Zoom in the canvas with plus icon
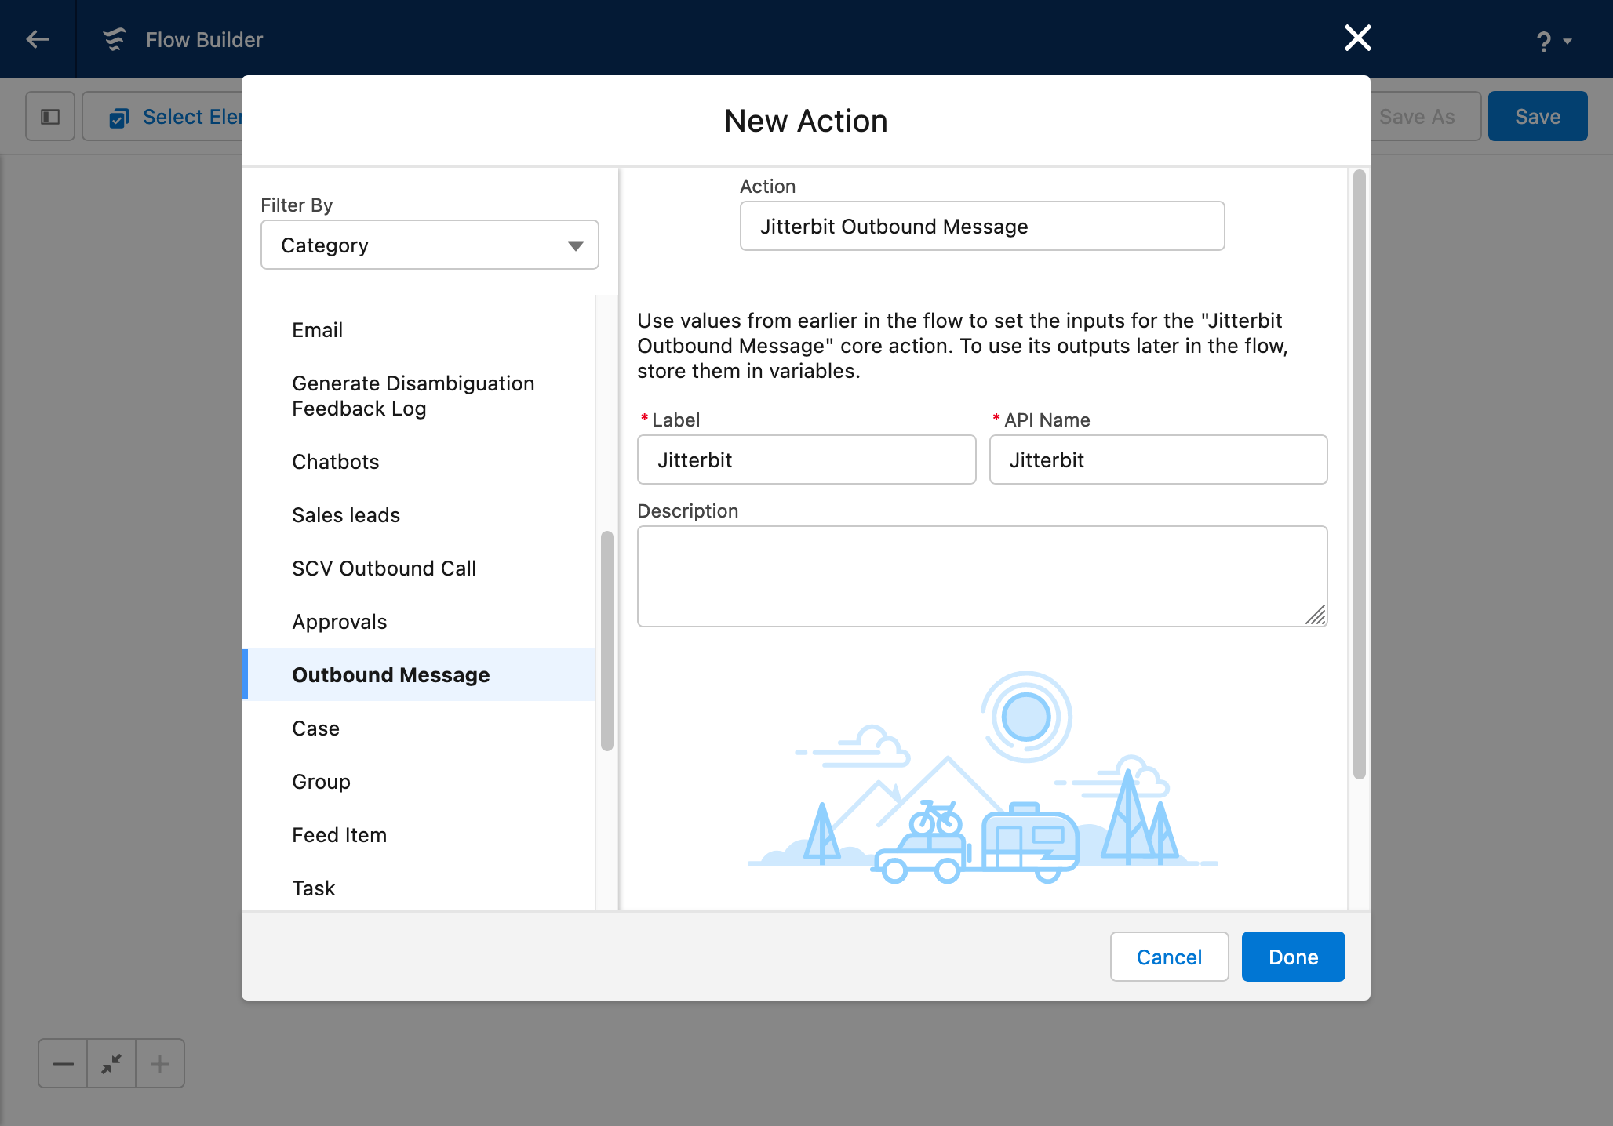1613x1126 pixels. (x=160, y=1064)
